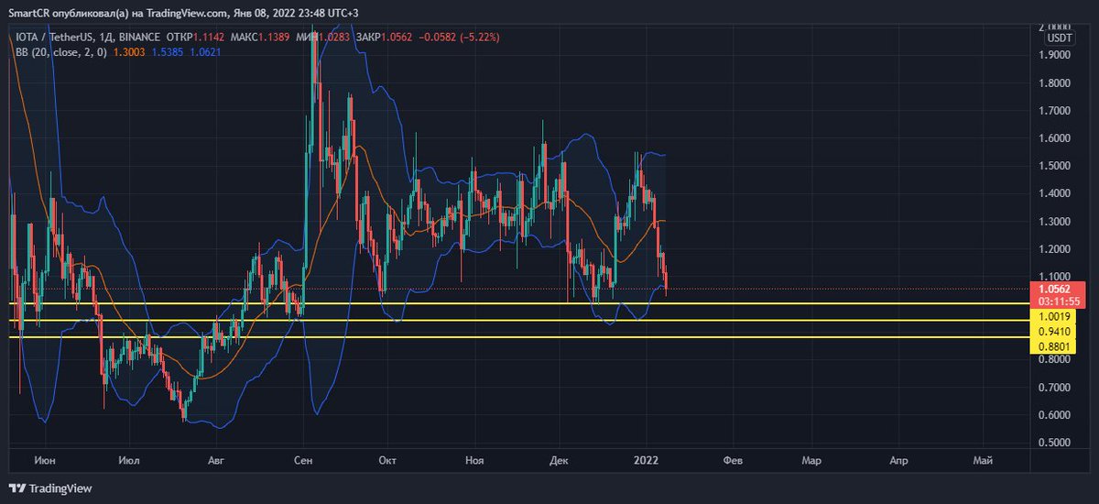The width and height of the screenshot is (1099, 504).
Task: Click the 0.5000 price axis label
Action: click(x=1054, y=443)
